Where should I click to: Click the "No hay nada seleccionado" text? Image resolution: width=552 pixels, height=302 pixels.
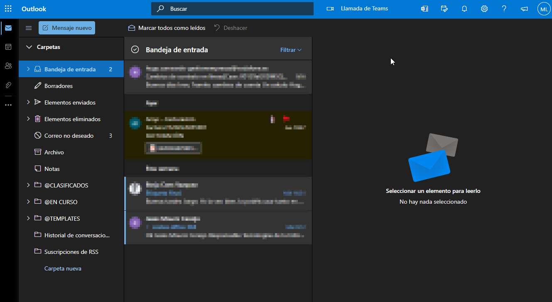pyautogui.click(x=433, y=202)
